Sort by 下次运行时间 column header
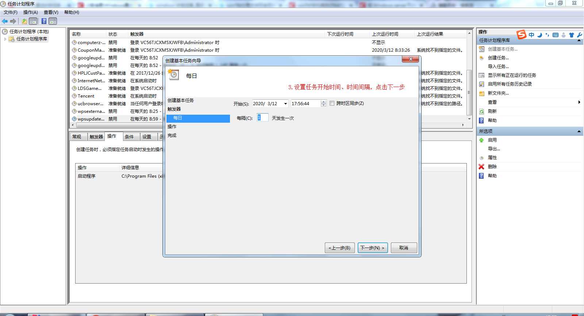 347,34
